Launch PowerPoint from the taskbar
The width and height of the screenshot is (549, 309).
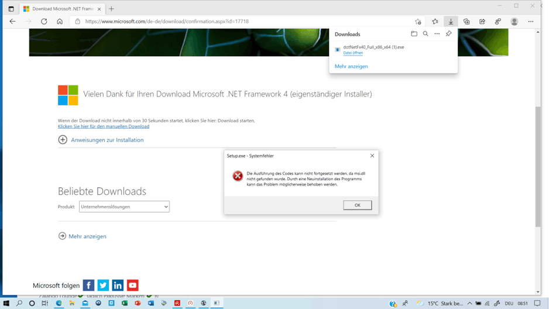(x=138, y=303)
